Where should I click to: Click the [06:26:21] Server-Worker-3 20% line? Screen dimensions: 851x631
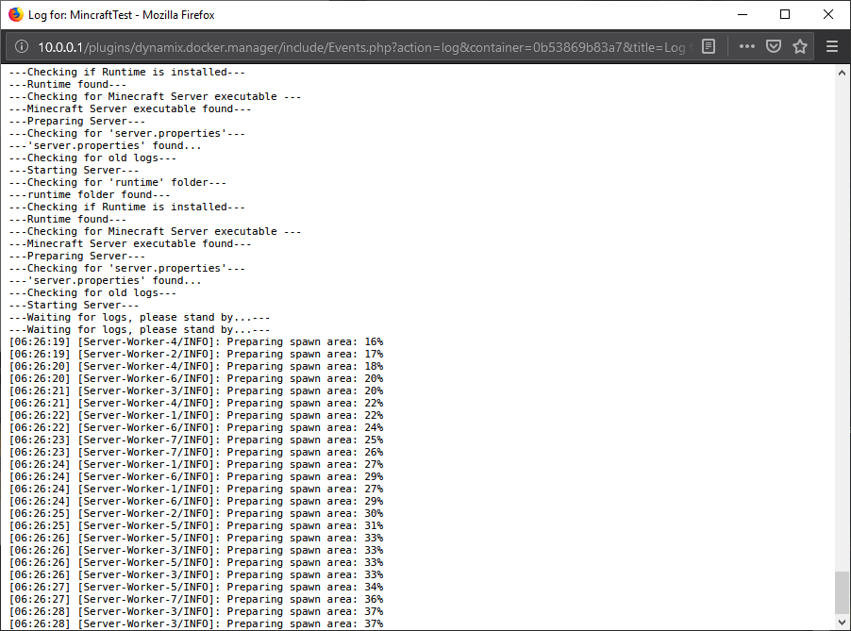pos(196,390)
